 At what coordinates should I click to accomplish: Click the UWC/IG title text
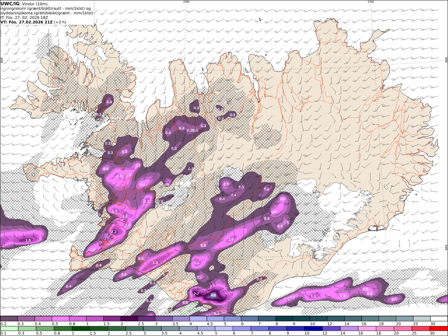coord(10,4)
